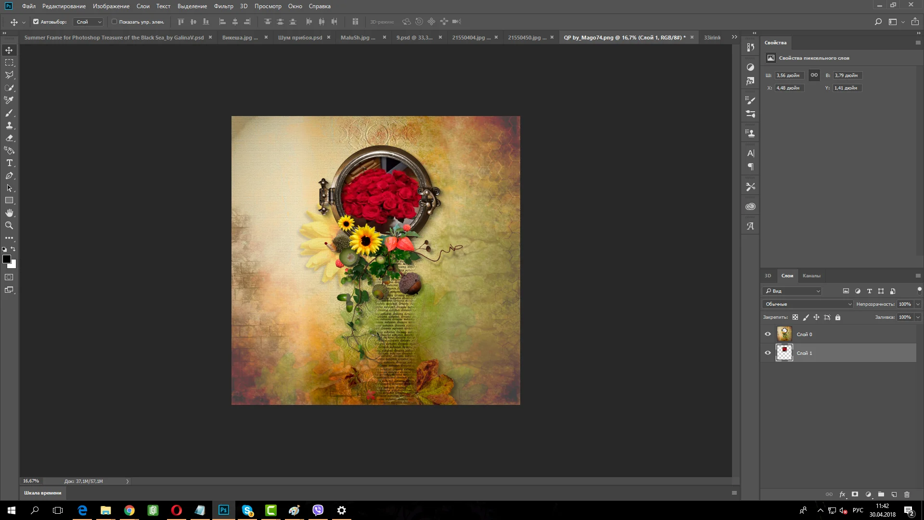924x520 pixels.
Task: Delete layer using trash icon
Action: [907, 494]
